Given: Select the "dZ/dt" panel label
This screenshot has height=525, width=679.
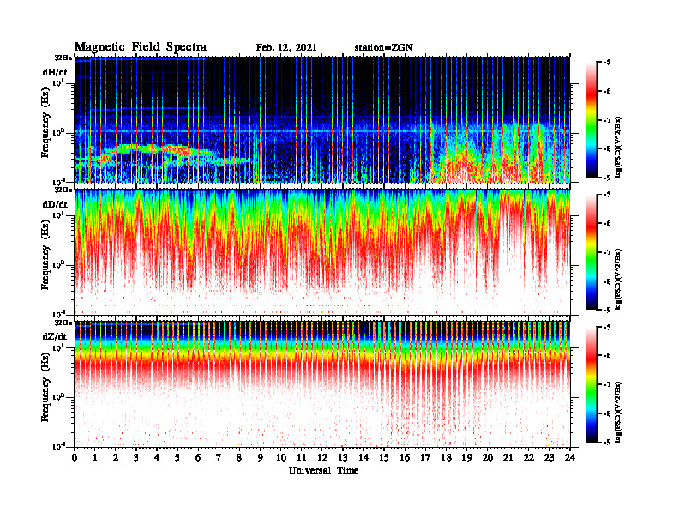Looking at the screenshot, I should [55, 336].
